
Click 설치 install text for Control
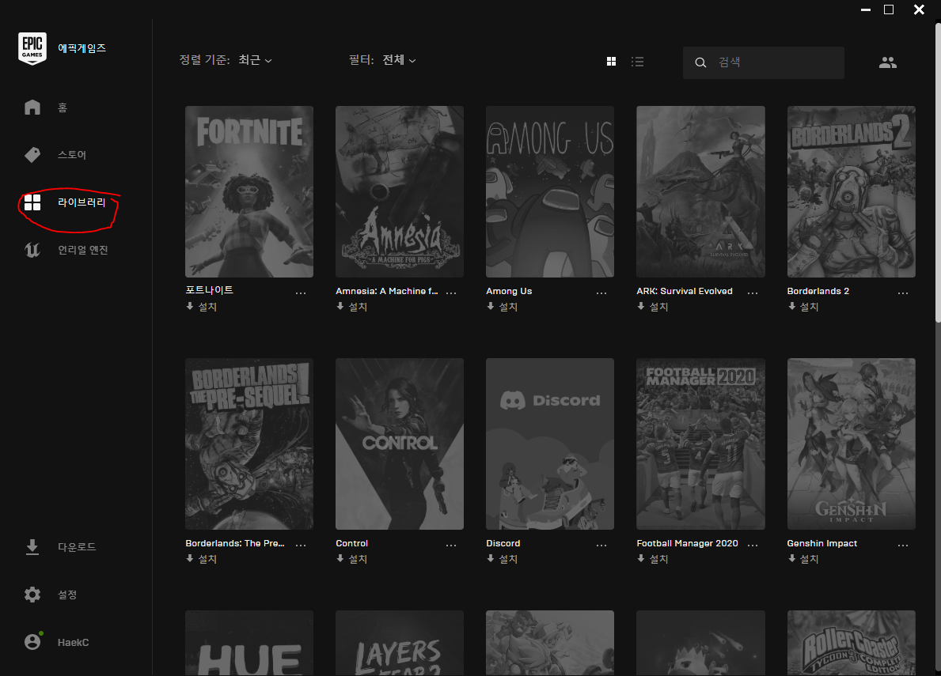pyautogui.click(x=359, y=559)
